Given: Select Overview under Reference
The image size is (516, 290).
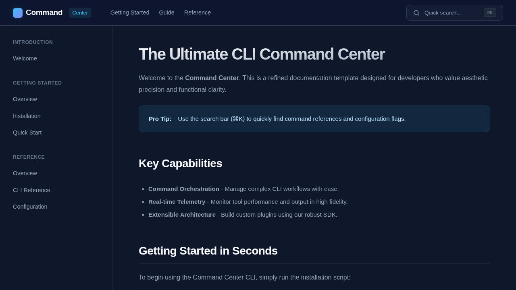Looking at the screenshot, I should point(25,173).
